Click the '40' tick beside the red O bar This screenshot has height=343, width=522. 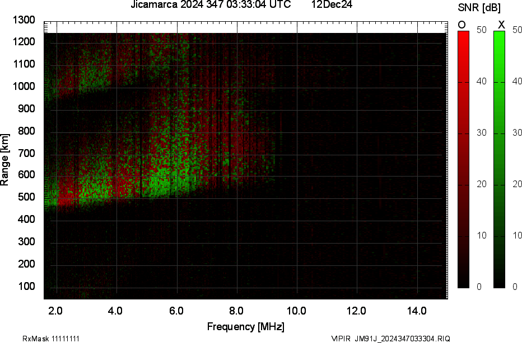[x=481, y=82]
